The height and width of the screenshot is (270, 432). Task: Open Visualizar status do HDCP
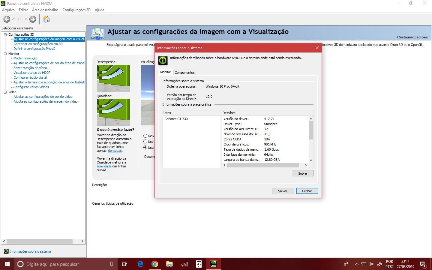point(32,73)
